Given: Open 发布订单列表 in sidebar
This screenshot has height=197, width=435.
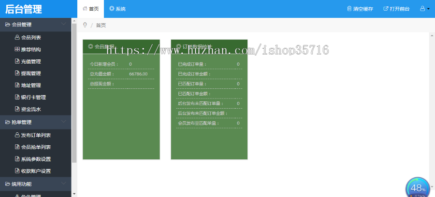Looking at the screenshot, I should click(35, 135).
